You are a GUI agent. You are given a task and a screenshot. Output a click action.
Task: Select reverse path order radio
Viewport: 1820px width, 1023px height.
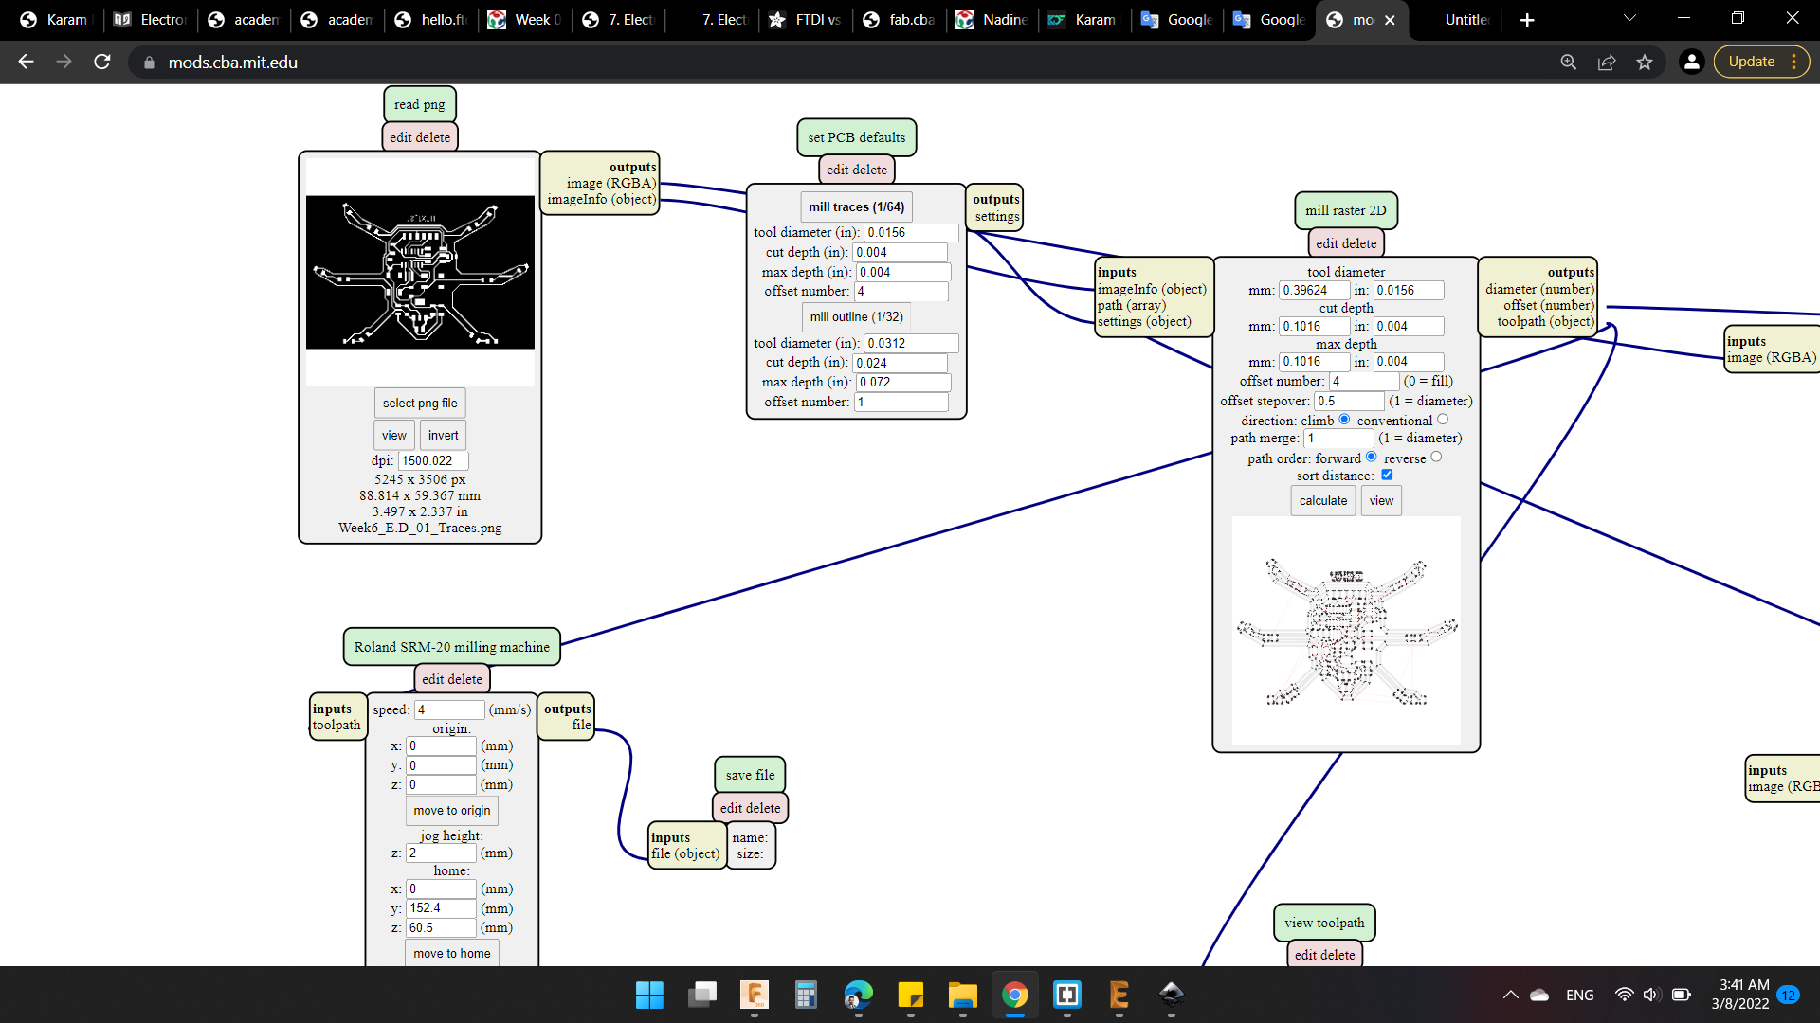point(1436,457)
